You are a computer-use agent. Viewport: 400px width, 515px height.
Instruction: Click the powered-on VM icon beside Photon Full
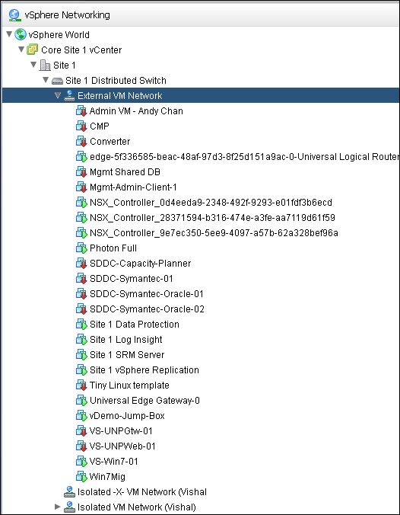pyautogui.click(x=81, y=248)
